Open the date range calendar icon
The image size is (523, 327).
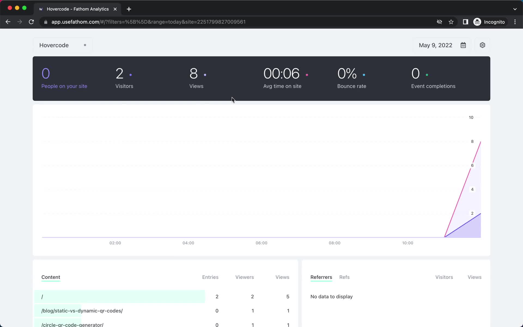(x=463, y=45)
